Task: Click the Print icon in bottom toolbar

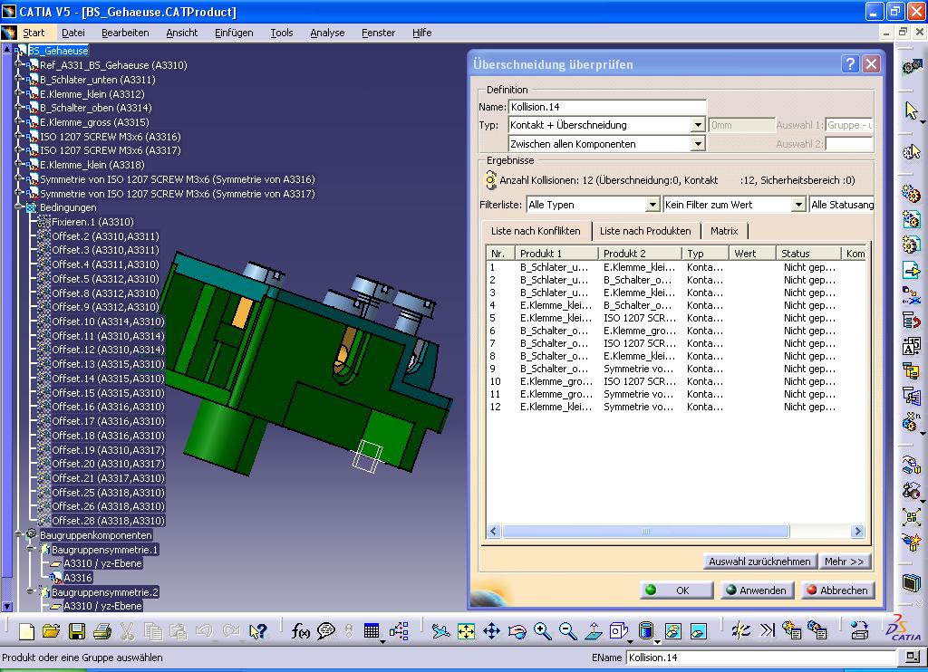Action: (102, 632)
